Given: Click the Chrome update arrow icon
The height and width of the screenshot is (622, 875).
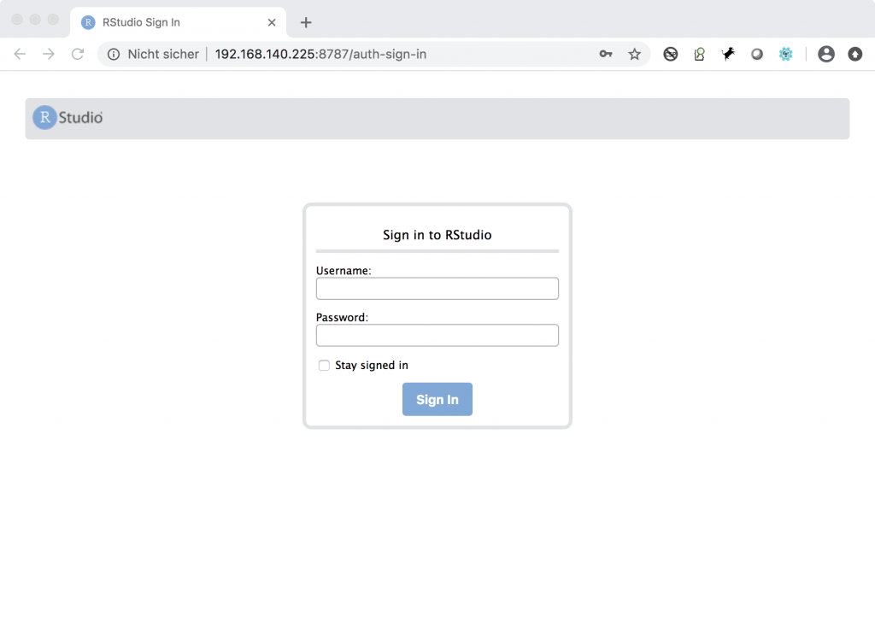Looking at the screenshot, I should click(854, 54).
